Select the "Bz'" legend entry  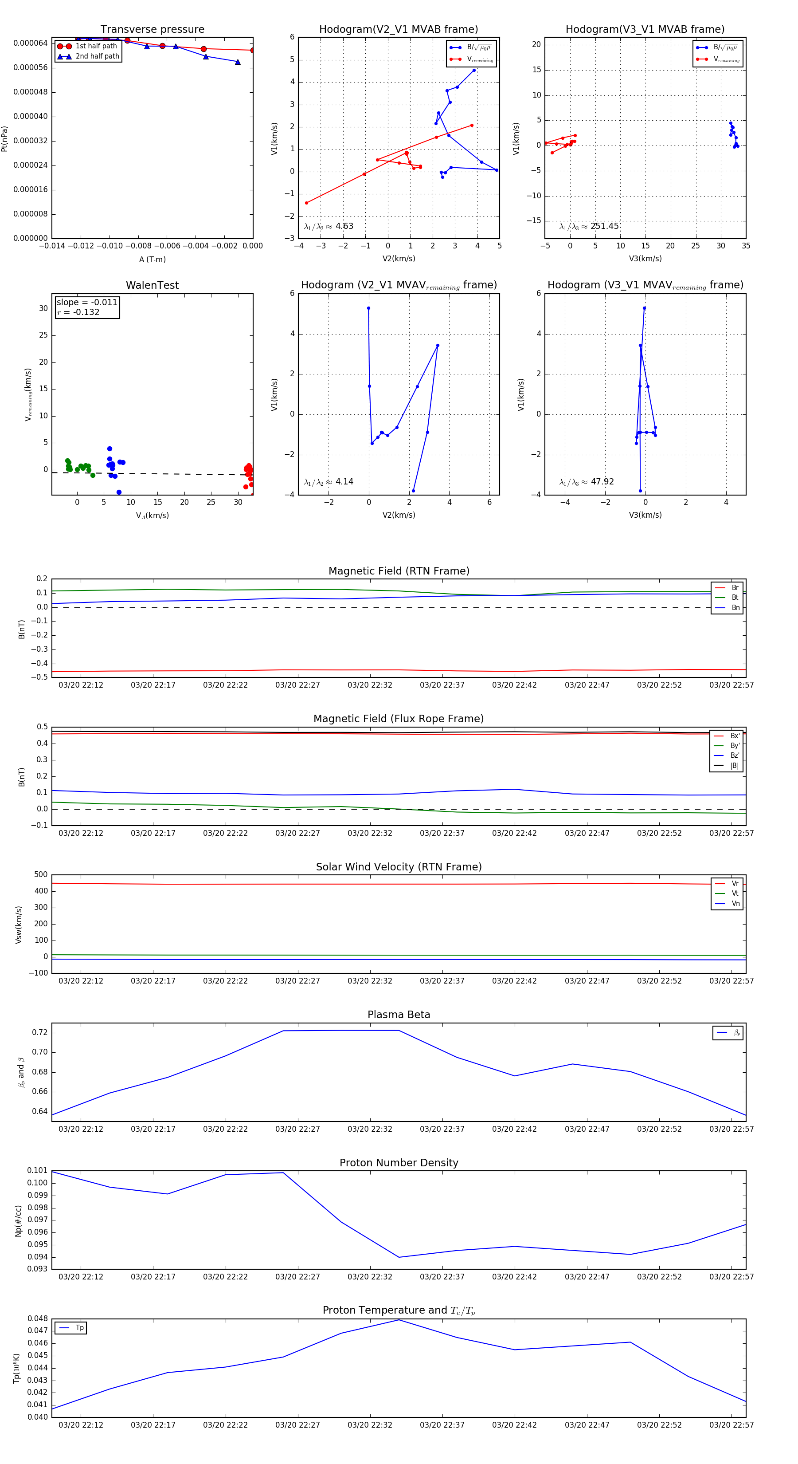pyautogui.click(x=727, y=756)
